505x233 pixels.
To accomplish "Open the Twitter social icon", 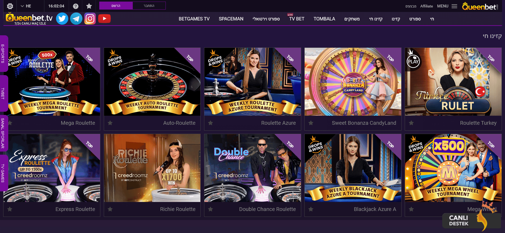I will (62, 19).
